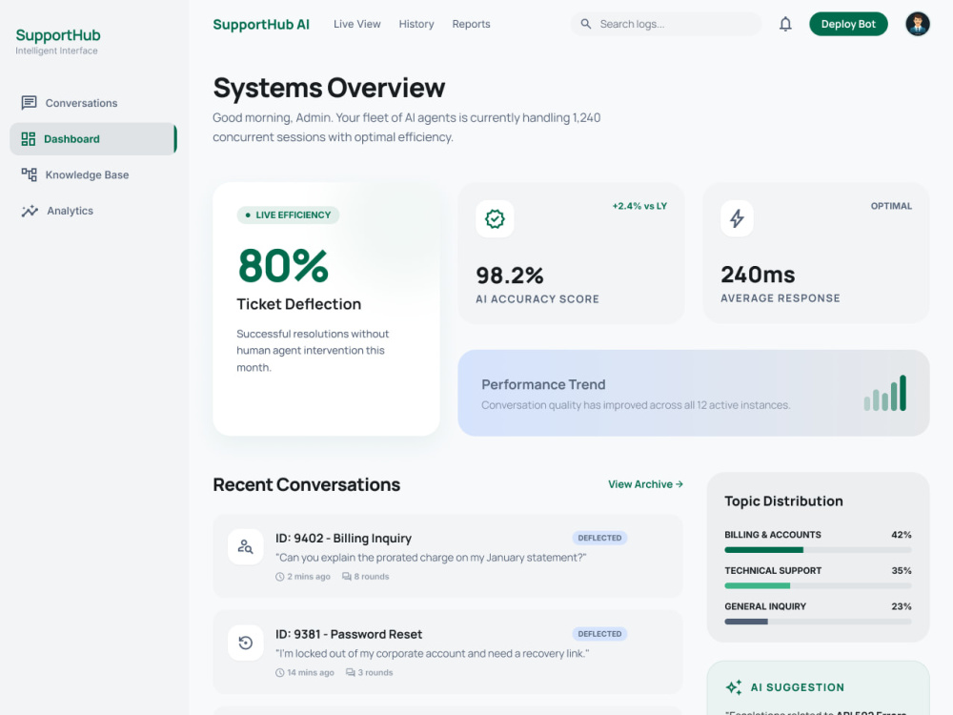Open the Reports tab
Screen dimensions: 953x715
pos(471,25)
